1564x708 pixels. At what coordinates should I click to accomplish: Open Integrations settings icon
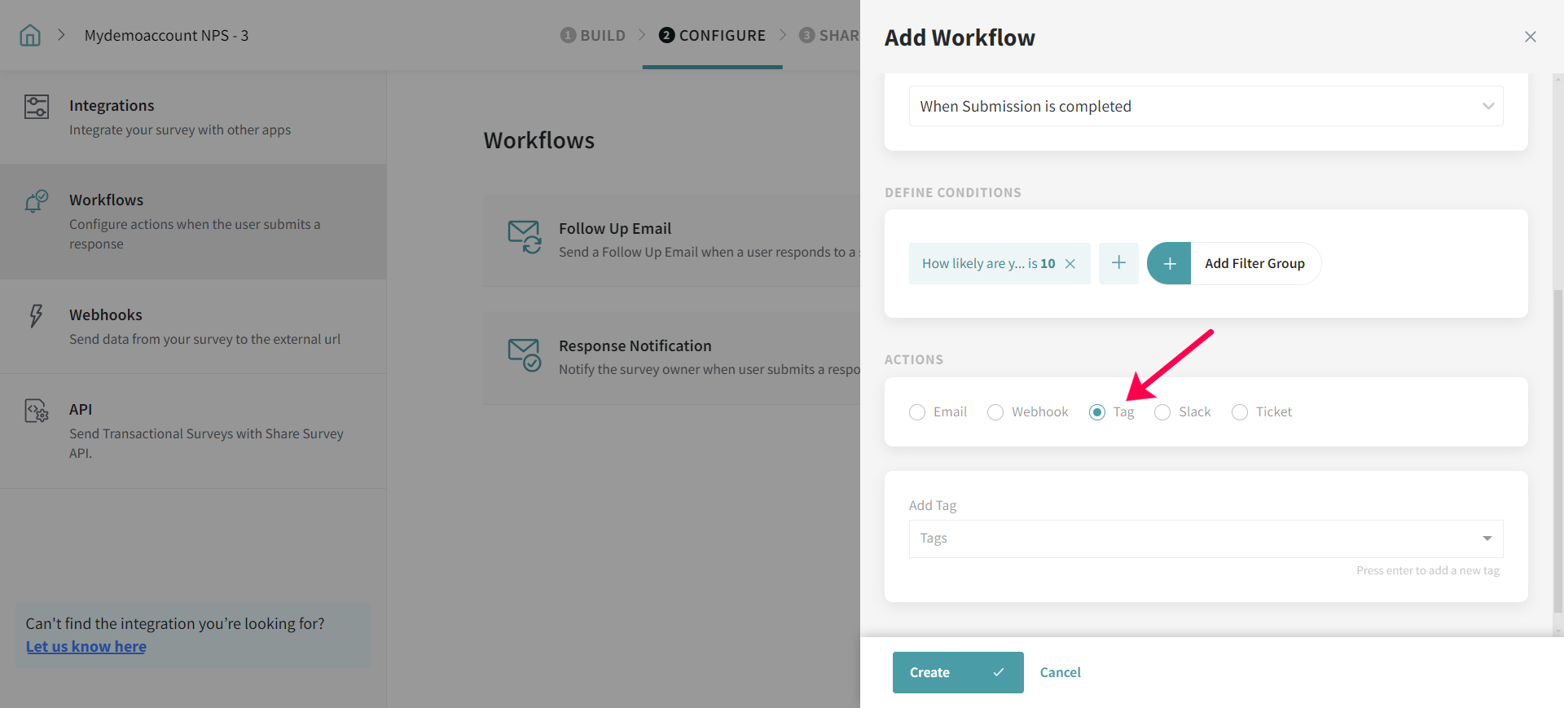click(37, 107)
